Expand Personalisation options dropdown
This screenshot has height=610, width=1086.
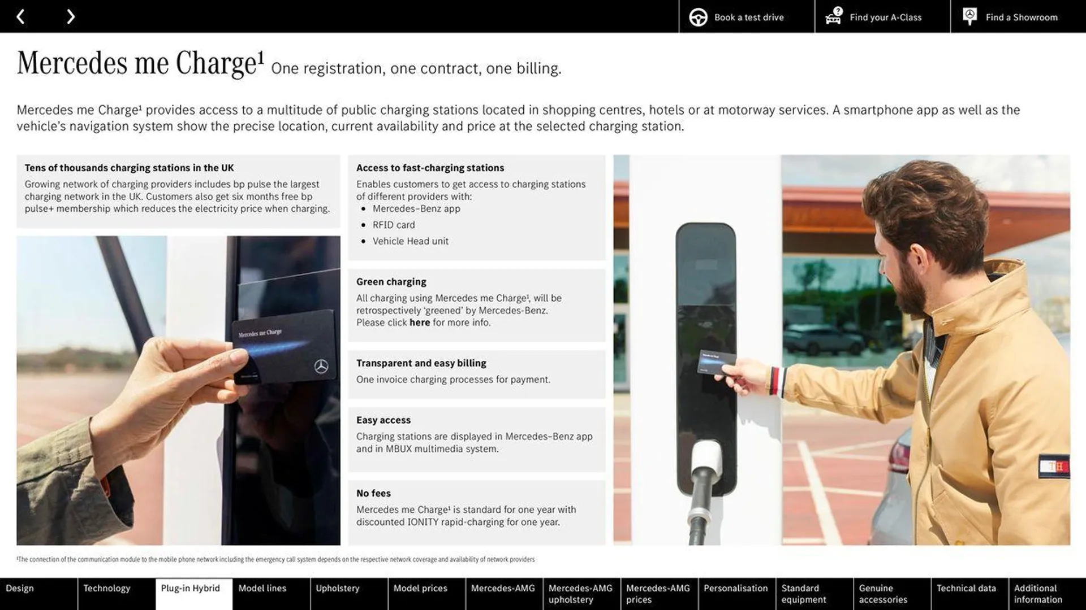click(x=735, y=593)
